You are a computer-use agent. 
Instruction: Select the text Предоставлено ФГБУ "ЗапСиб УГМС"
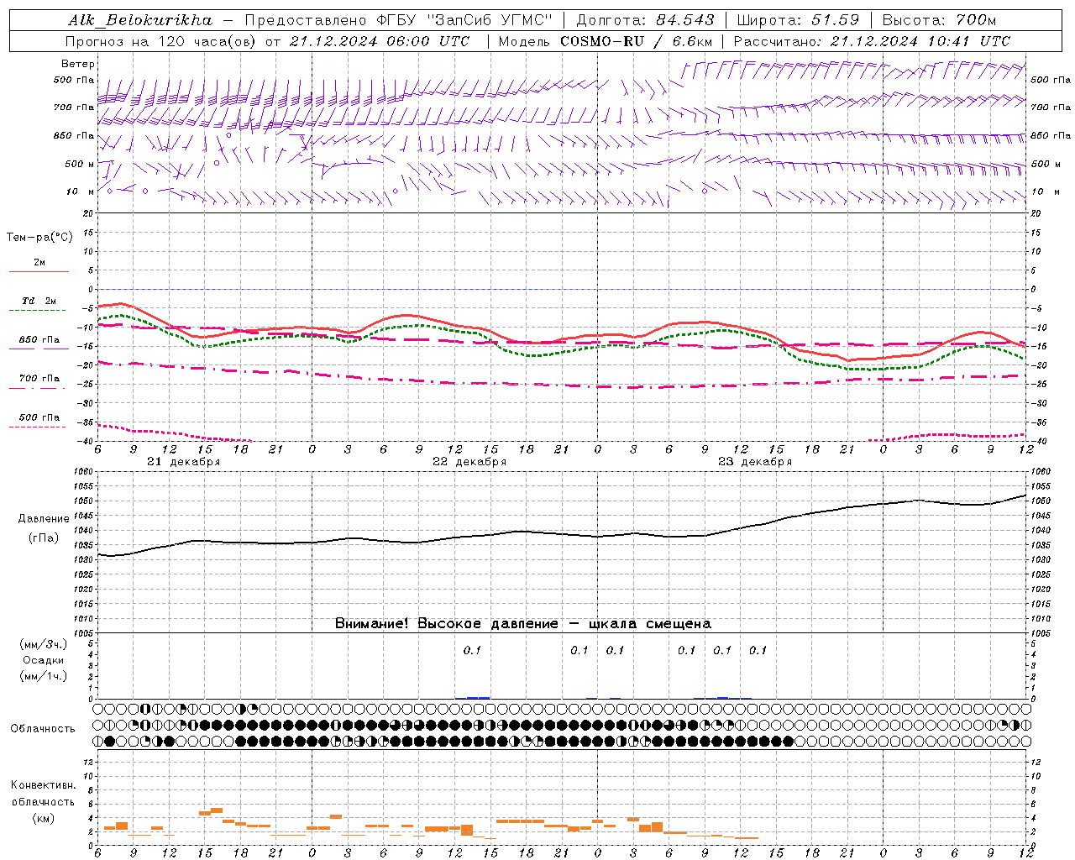pyautogui.click(x=400, y=20)
